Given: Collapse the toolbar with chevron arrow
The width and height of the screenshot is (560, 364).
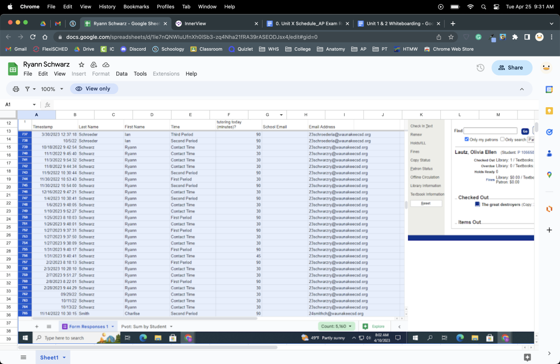Looking at the screenshot, I should tap(521, 89).
